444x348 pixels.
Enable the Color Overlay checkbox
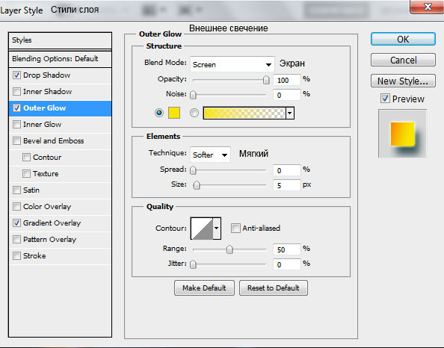pyautogui.click(x=16, y=207)
